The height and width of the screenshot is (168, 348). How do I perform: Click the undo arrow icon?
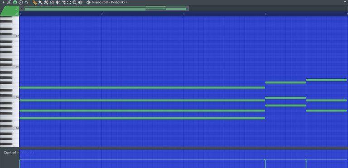pyautogui.click(x=26, y=2)
